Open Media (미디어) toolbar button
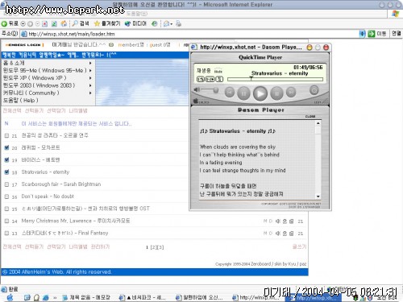 [x=135, y=23]
